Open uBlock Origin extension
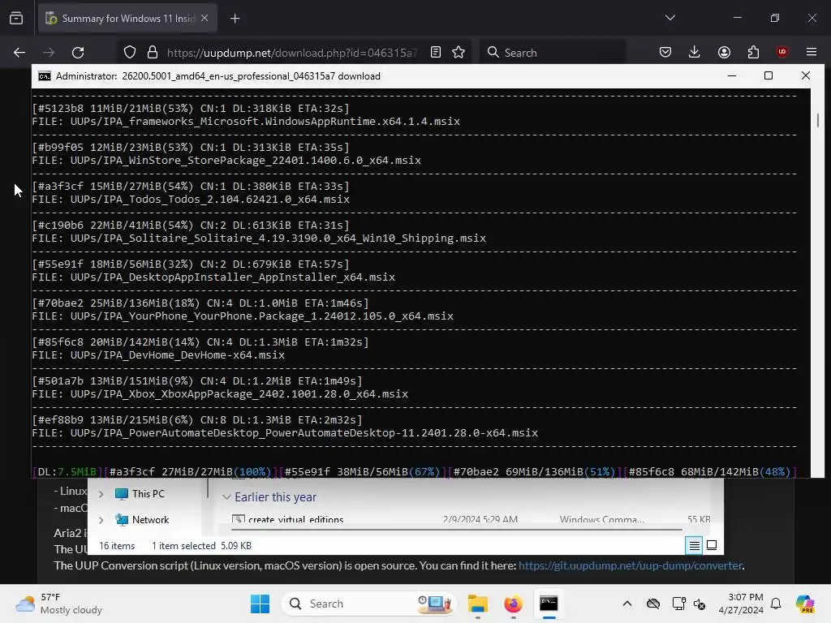 click(781, 53)
